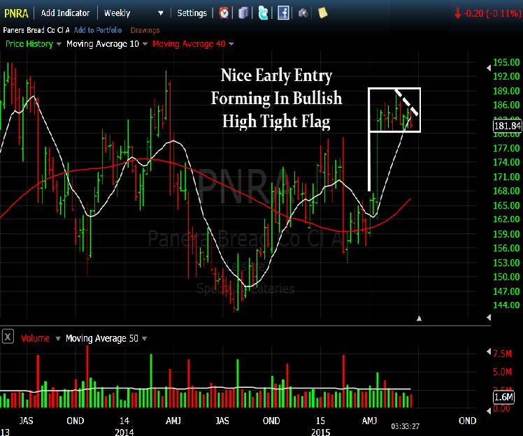Click the current price label 181.84

[x=508, y=126]
